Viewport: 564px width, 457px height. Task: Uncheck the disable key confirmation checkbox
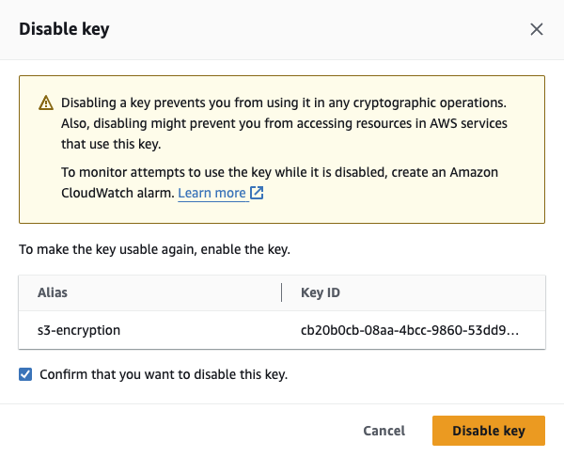[x=25, y=374]
